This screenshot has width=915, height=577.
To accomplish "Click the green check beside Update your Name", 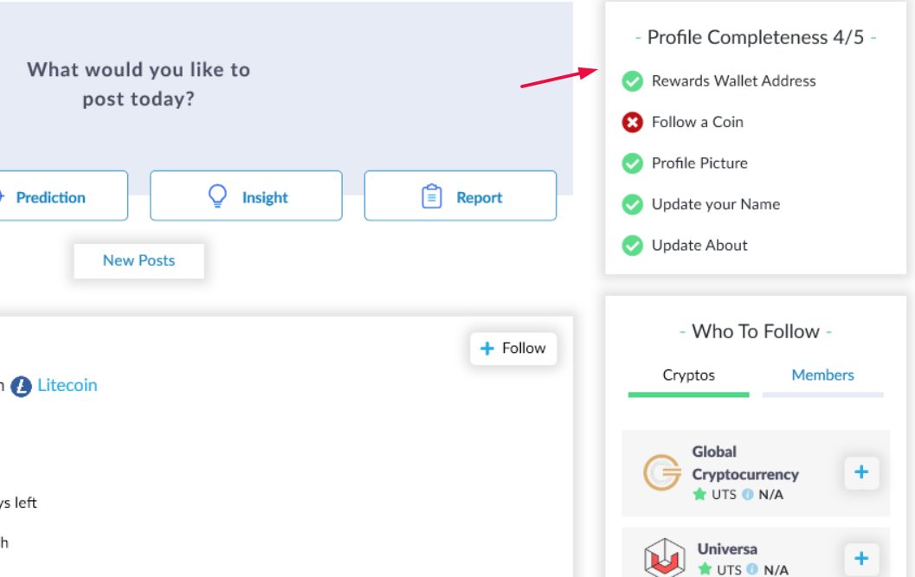I will [x=632, y=204].
